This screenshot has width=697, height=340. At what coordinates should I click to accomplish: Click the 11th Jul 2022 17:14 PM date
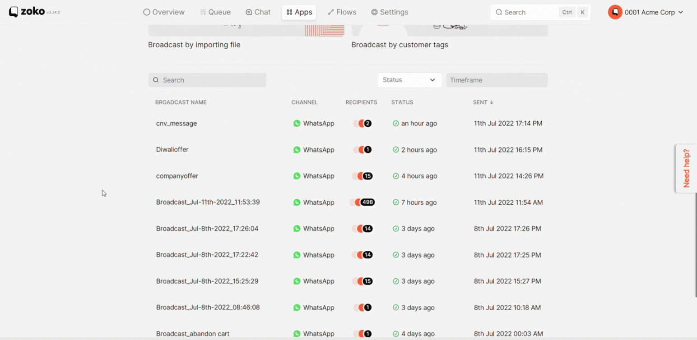click(508, 123)
